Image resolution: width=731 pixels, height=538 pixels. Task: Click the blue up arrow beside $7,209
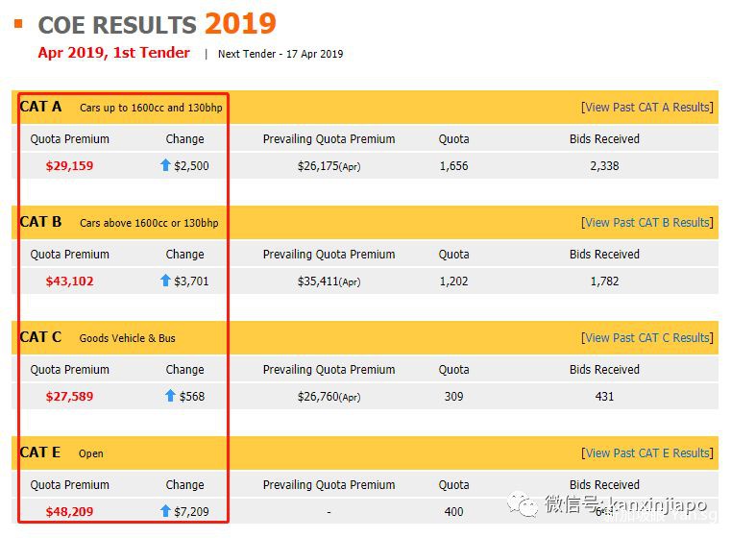(165, 511)
